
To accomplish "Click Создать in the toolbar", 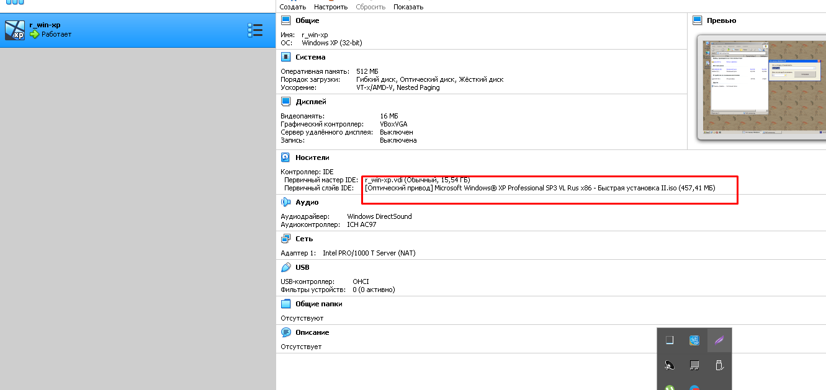I will coord(293,7).
